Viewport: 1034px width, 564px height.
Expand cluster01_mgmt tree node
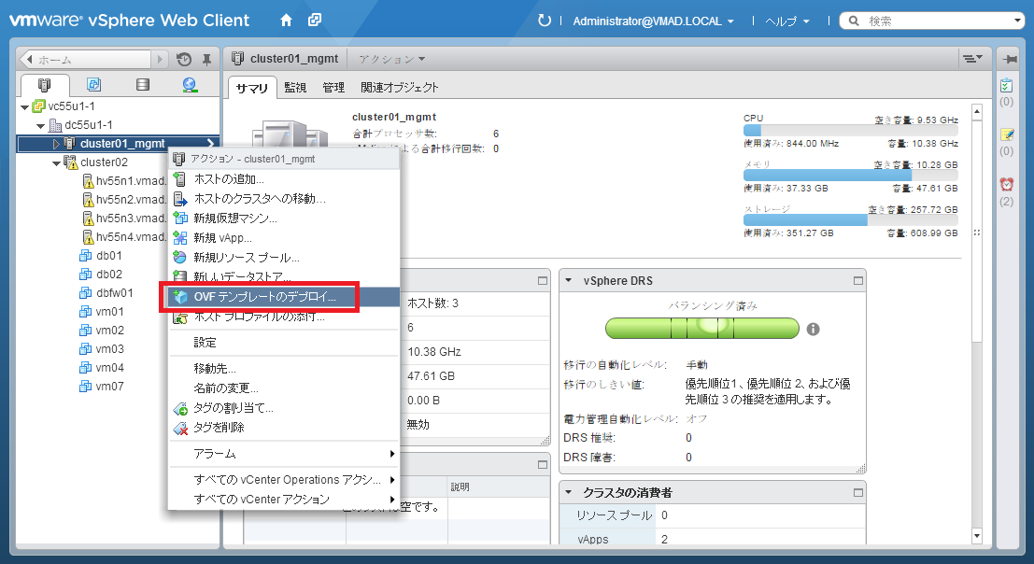point(56,144)
